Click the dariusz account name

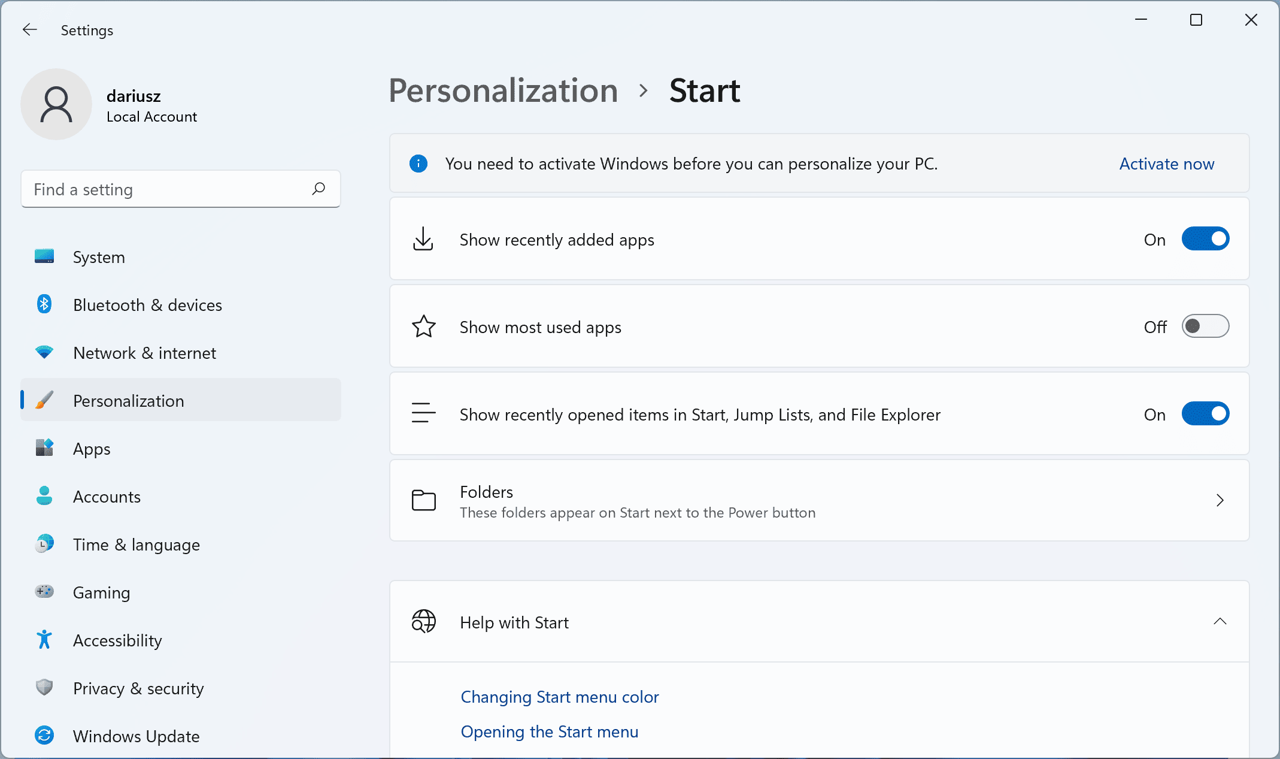coord(134,96)
